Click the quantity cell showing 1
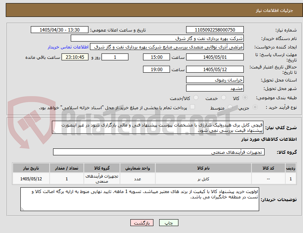 (67, 179)
